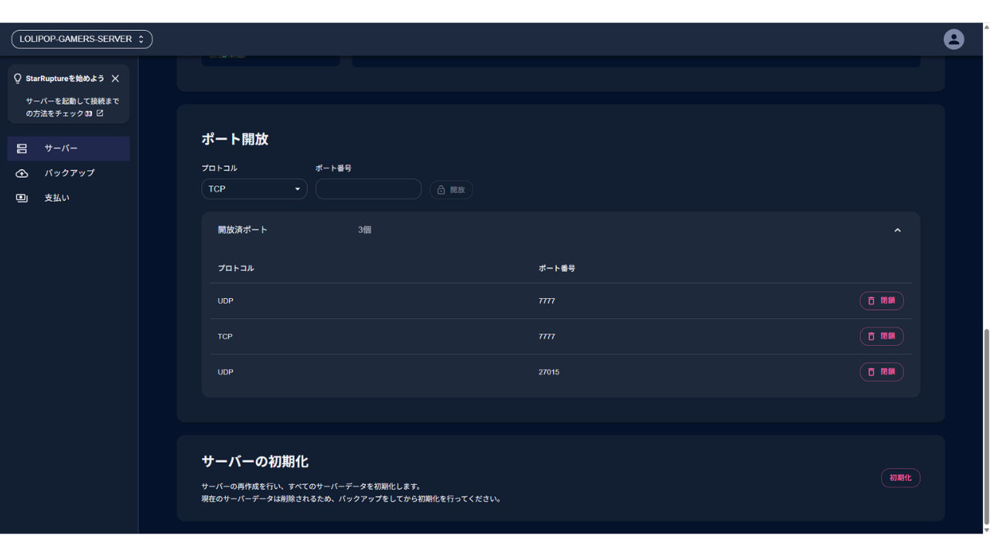The image size is (990, 556).
Task: Close the UDP 27015 port with 閉鎖
Action: (882, 372)
